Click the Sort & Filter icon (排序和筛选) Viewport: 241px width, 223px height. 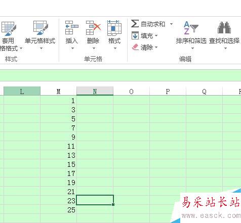click(191, 28)
